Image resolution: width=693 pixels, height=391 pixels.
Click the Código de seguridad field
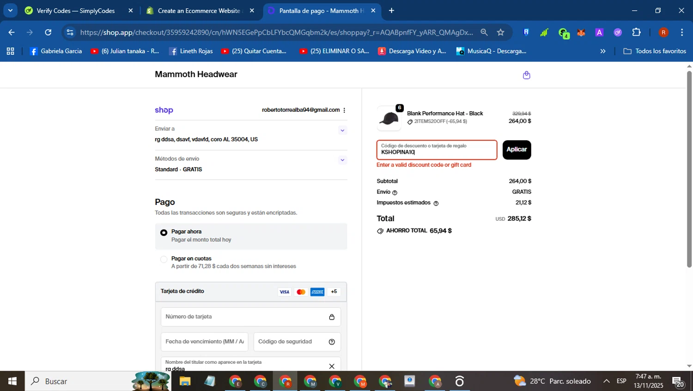(x=297, y=342)
